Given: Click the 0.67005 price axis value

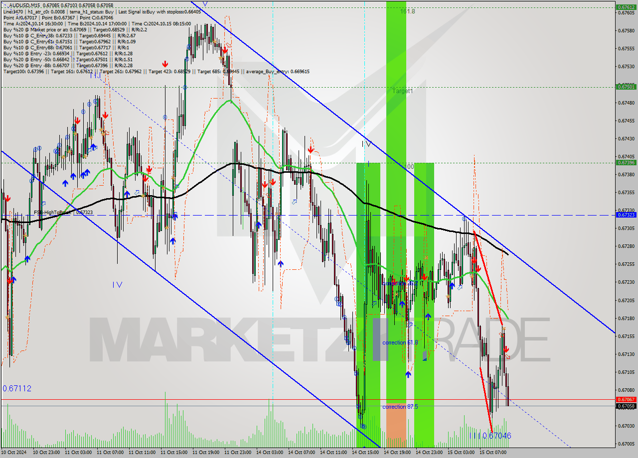Looking at the screenshot, I should (626, 444).
